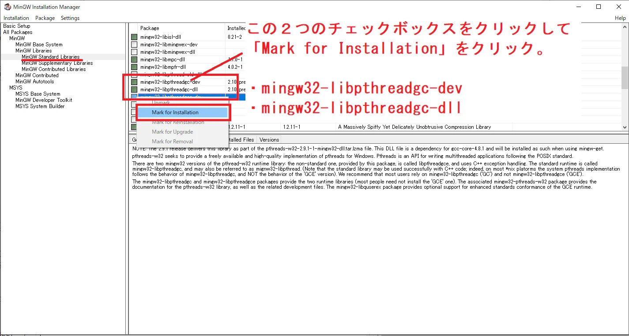Select All Packages in the tree

click(18, 32)
